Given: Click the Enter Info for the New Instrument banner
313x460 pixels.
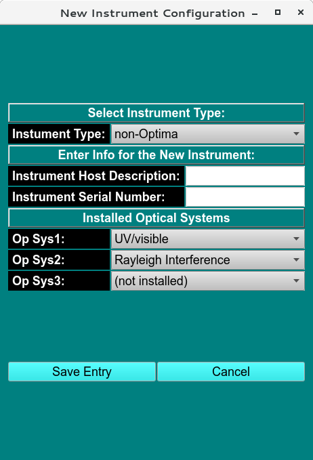Looking at the screenshot, I should 156,155.
